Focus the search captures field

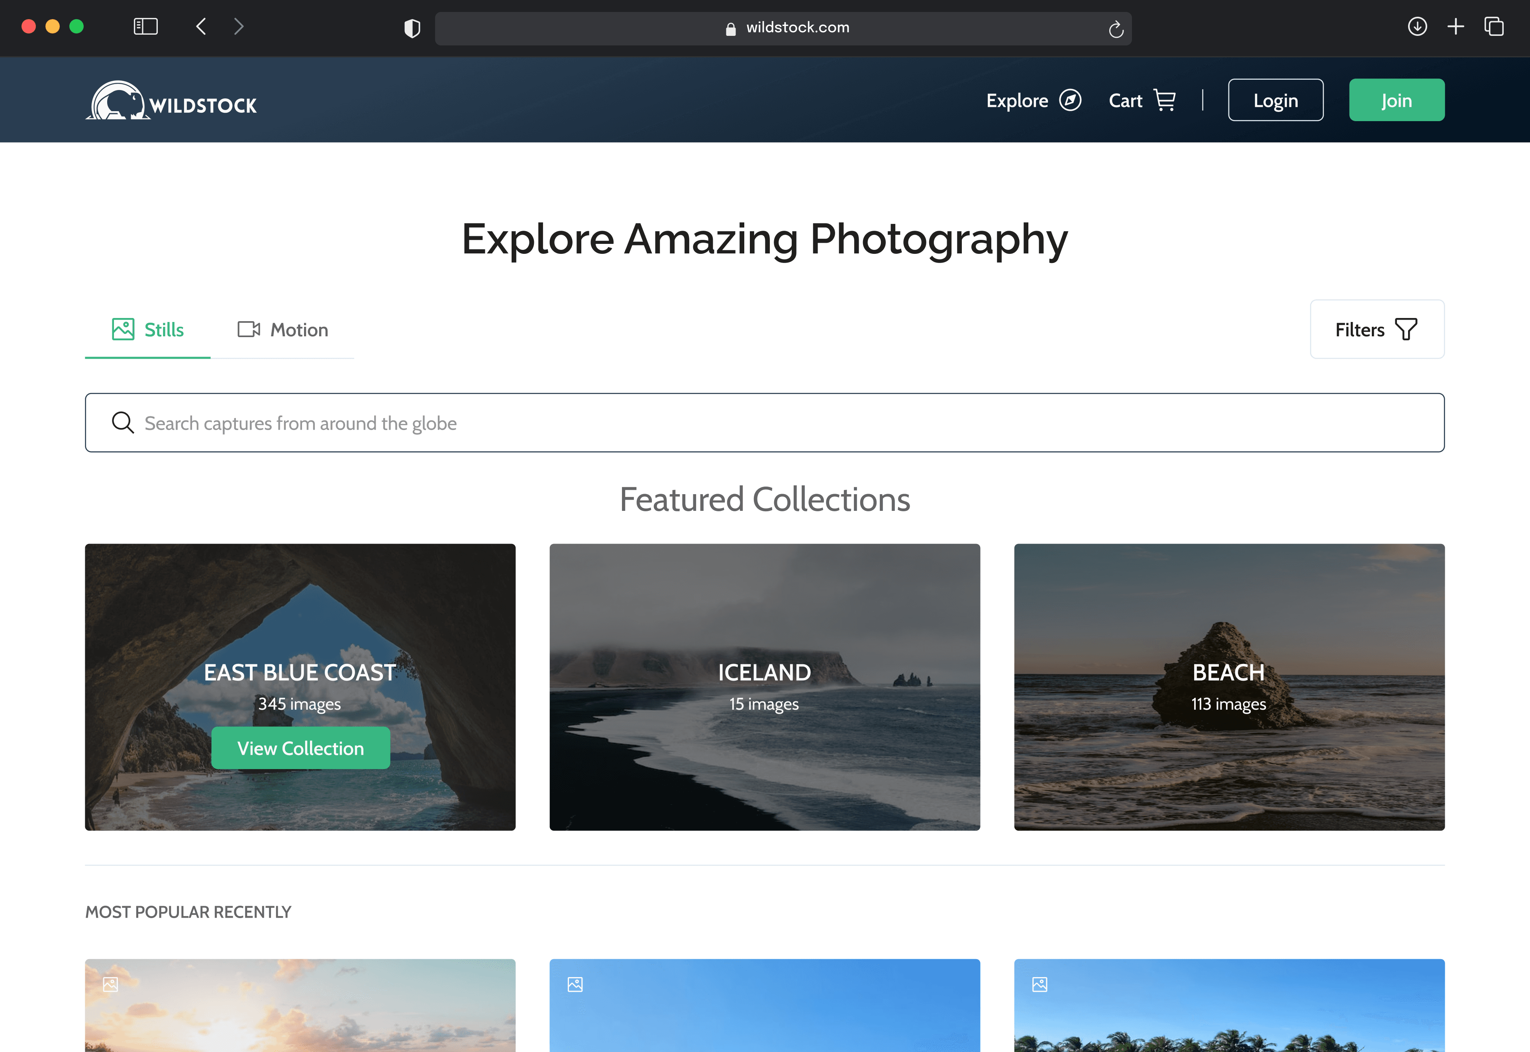click(764, 423)
